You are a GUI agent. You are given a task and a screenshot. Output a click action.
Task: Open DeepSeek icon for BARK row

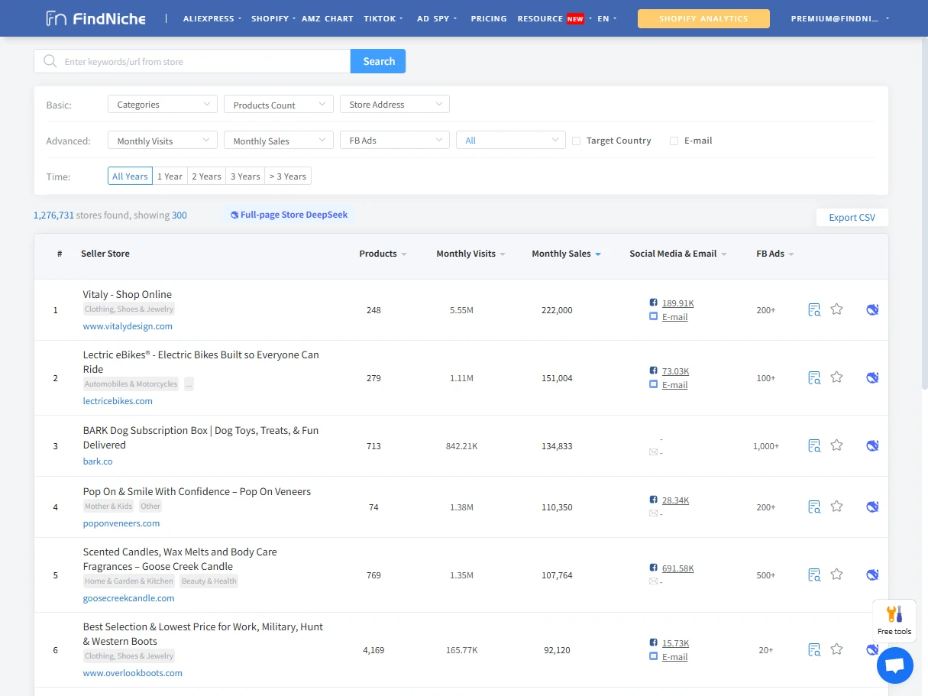(x=872, y=445)
